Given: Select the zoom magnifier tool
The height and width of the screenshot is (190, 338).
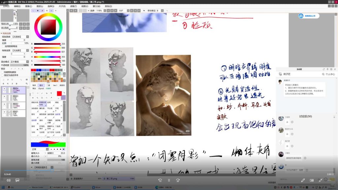Looking at the screenshot, I should pyautogui.click(x=38, y=98).
